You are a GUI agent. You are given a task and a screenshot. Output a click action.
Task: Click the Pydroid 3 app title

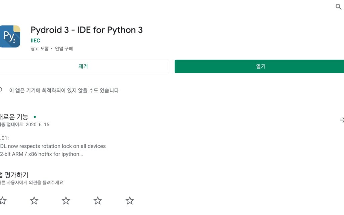coord(87,30)
